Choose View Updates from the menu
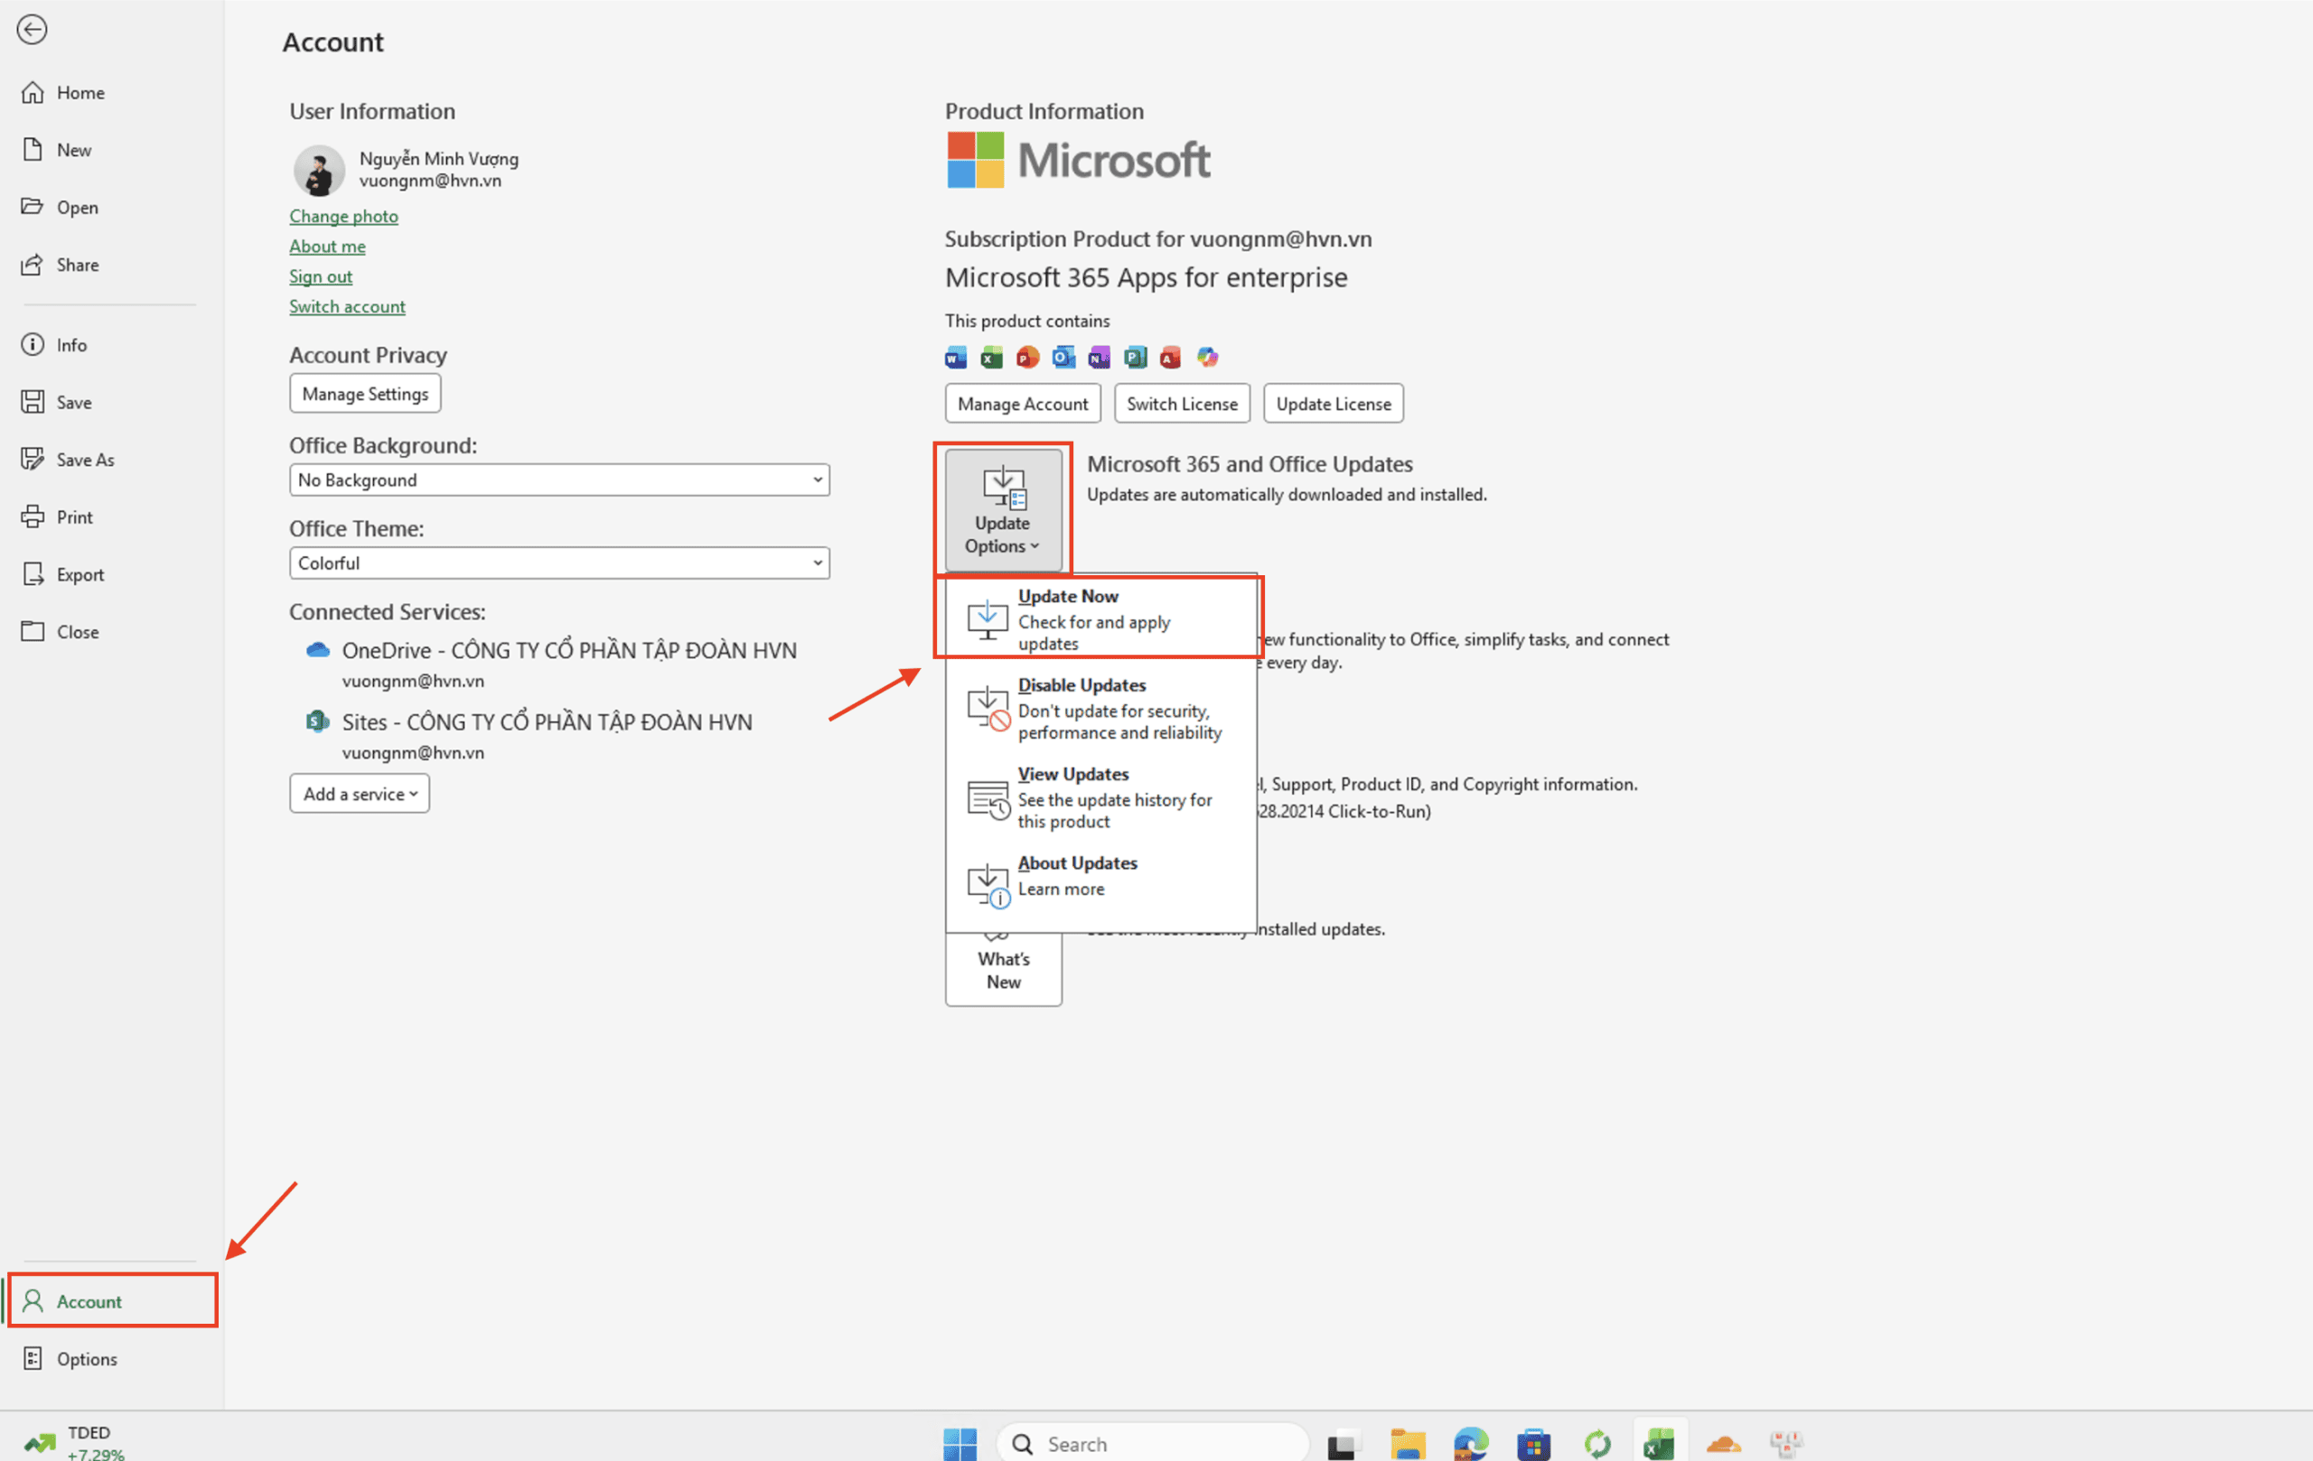 click(1100, 797)
